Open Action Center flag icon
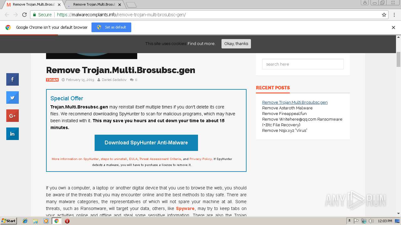The height and width of the screenshot is (225, 401). point(356,221)
